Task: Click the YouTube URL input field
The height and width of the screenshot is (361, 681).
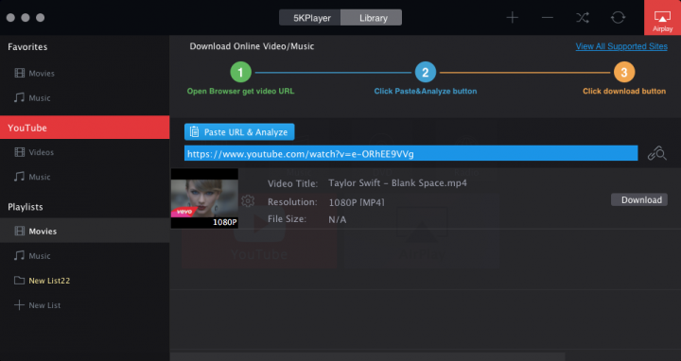Action: [x=410, y=154]
